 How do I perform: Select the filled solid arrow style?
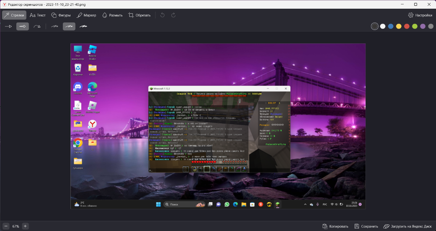point(23,26)
